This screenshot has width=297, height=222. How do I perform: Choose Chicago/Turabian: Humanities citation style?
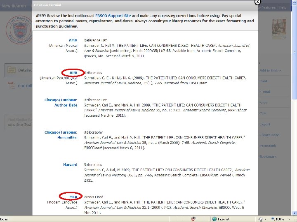[x=61, y=135]
